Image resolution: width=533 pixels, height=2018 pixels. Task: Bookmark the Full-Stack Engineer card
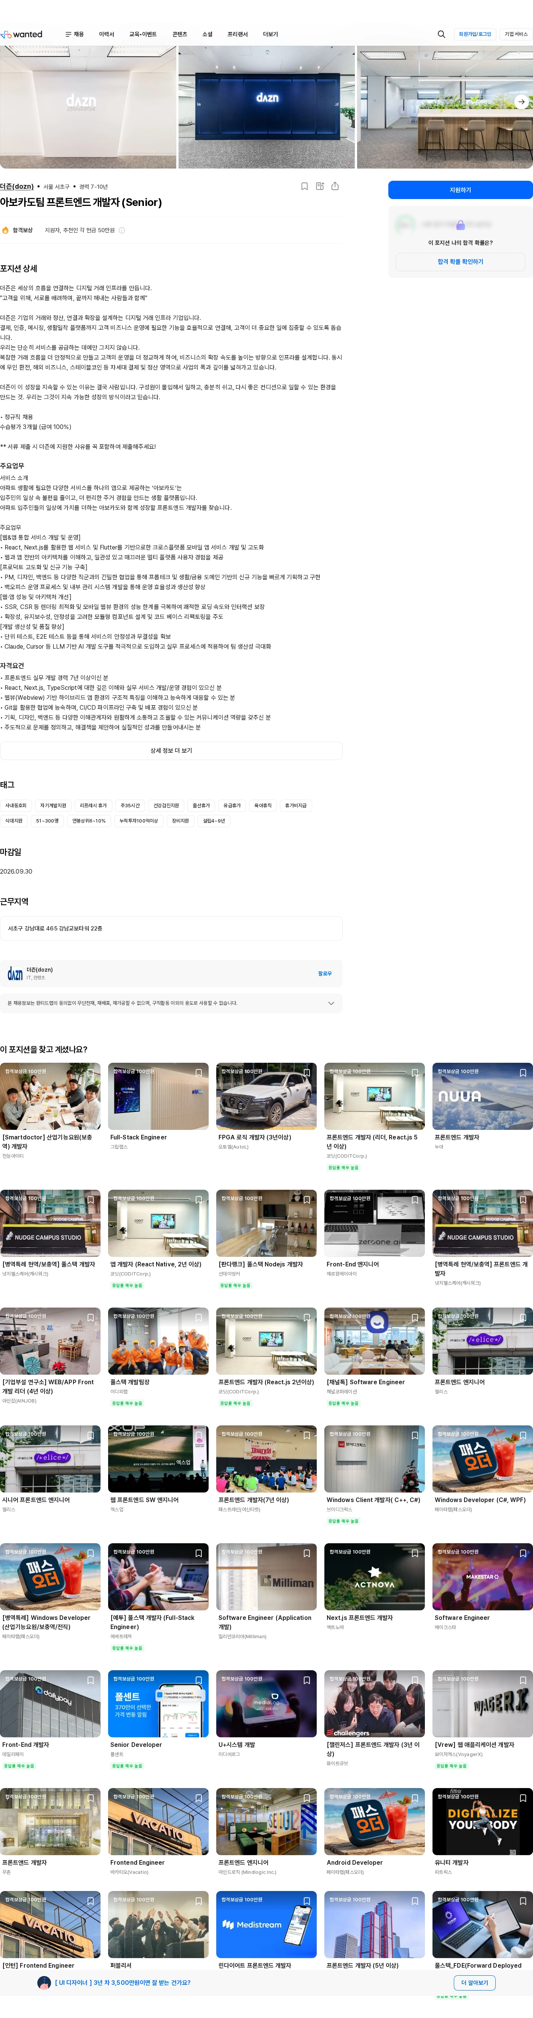[x=199, y=1072]
